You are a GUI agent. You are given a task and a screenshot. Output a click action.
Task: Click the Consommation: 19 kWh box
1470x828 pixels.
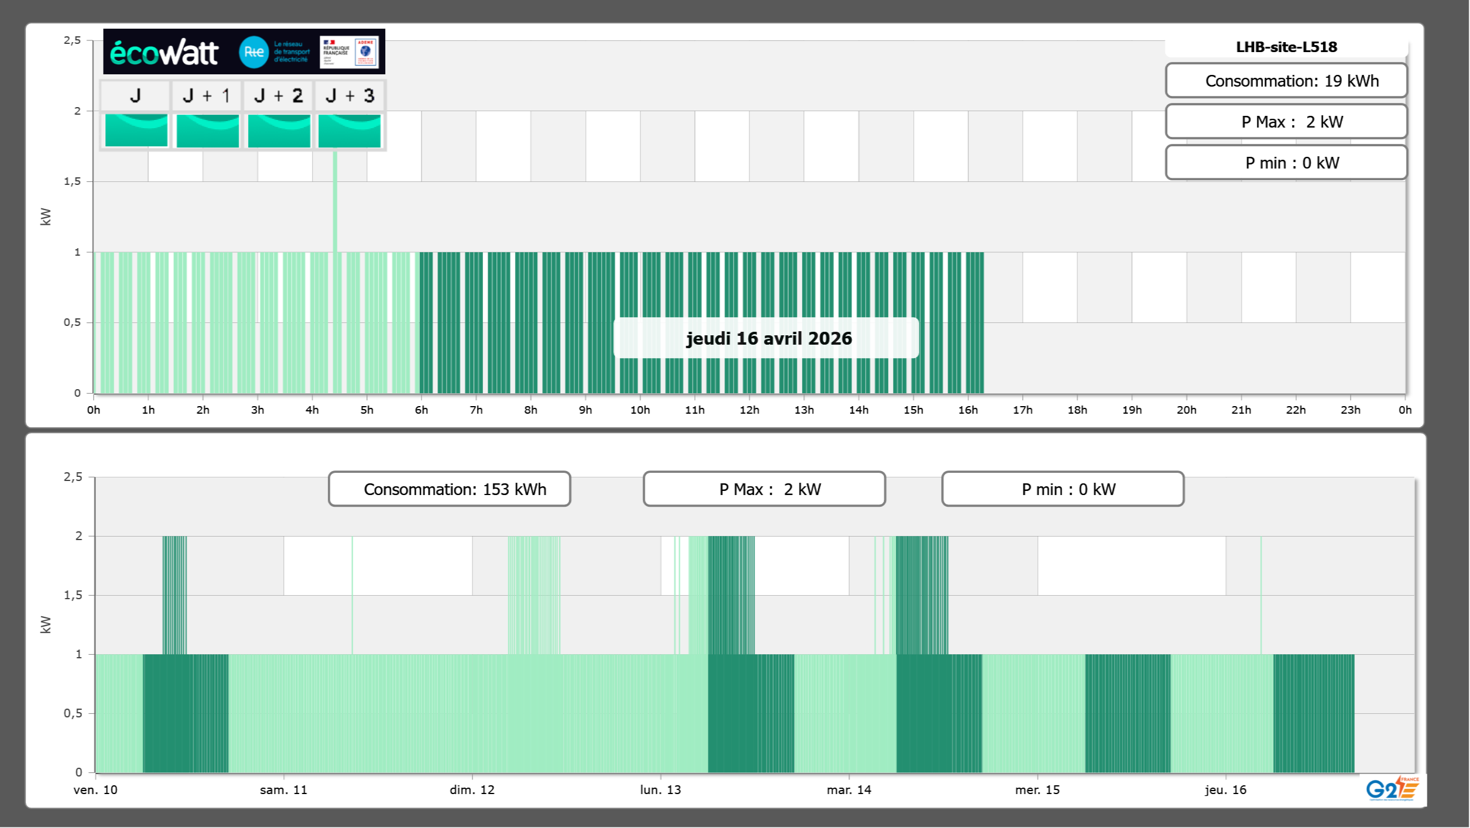coord(1286,81)
